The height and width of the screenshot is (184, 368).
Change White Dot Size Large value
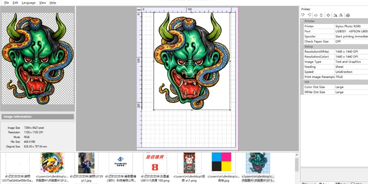pyautogui.click(x=351, y=92)
